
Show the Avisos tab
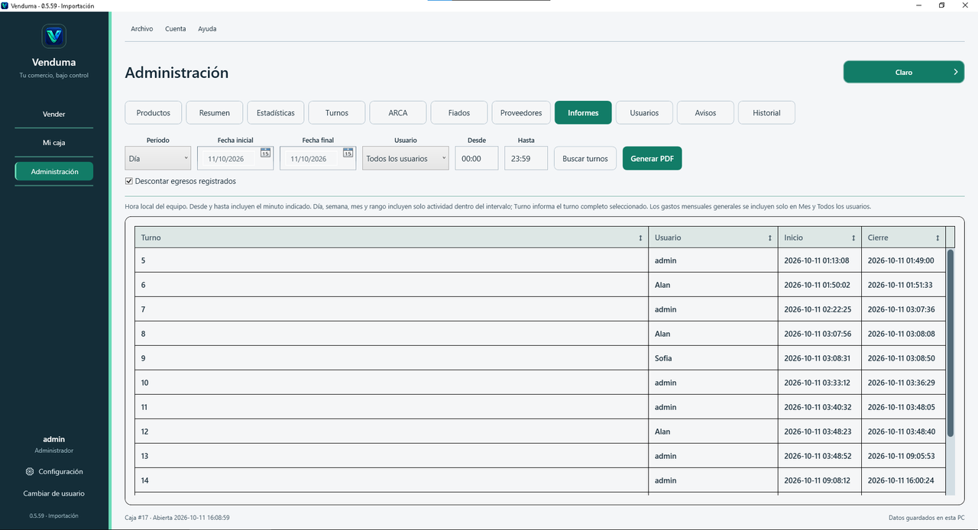pos(705,112)
